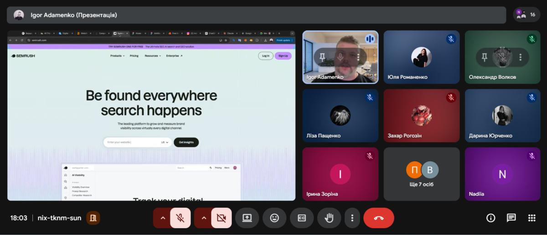Screen dimensions: 547x235
Task: Pin Igor Adamenko's video tile
Action: [323, 57]
